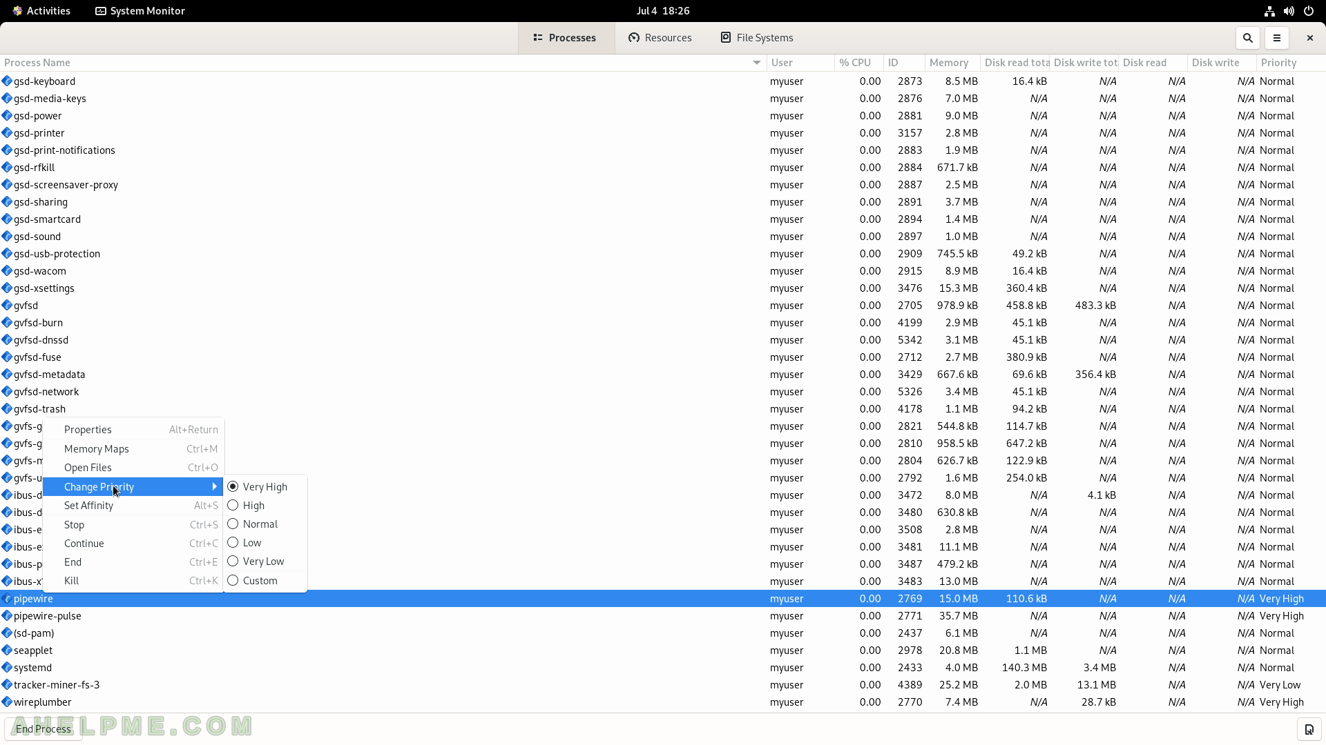
Task: Click the gvfsd-network process icon
Action: pyautogui.click(x=7, y=391)
